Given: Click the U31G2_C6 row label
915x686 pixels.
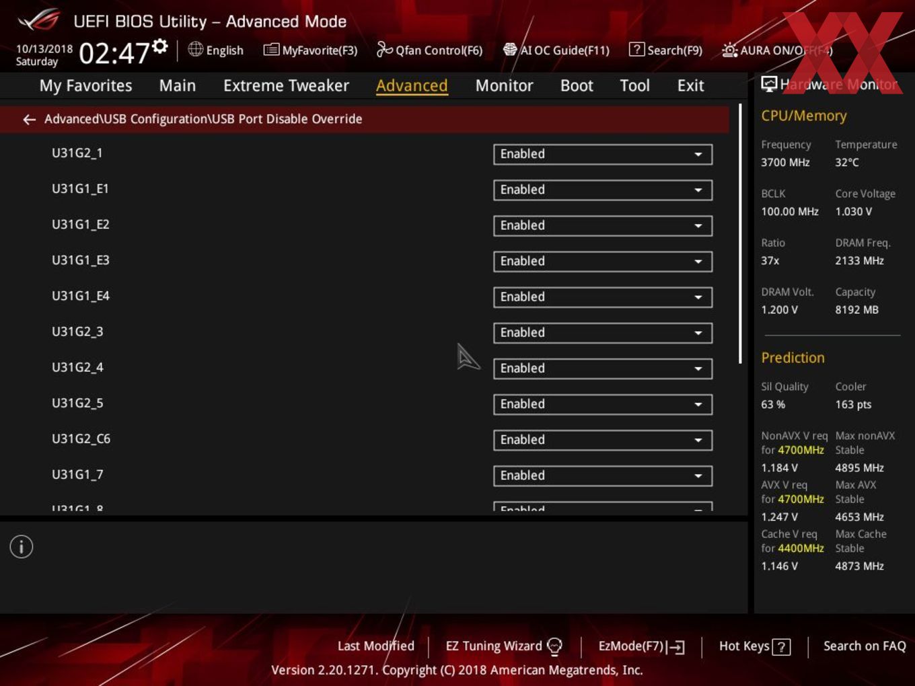Looking at the screenshot, I should coord(81,439).
